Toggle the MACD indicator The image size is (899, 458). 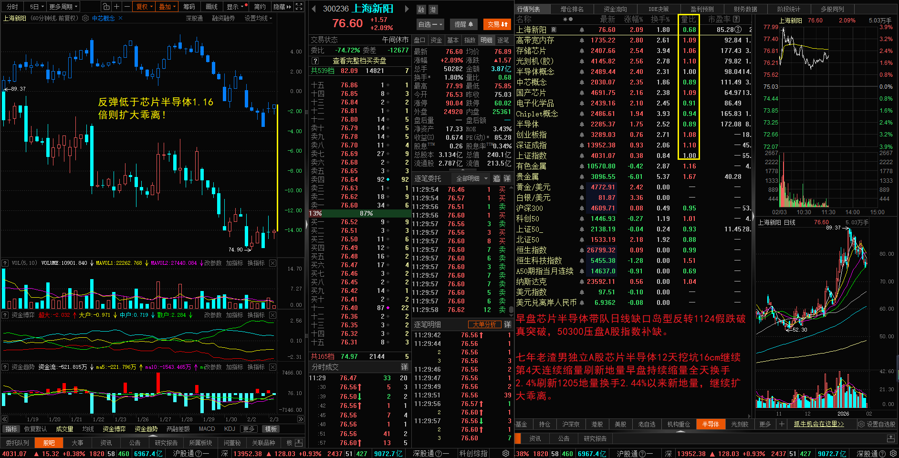click(x=207, y=429)
